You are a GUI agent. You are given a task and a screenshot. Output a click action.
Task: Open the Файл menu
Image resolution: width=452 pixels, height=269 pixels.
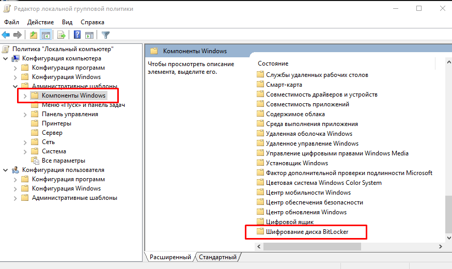[x=11, y=22]
